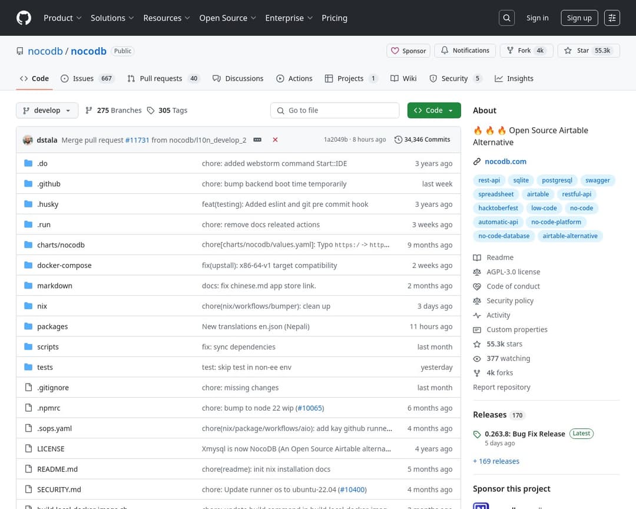Open nocodb.com website link
The height and width of the screenshot is (509, 636).
click(x=505, y=161)
